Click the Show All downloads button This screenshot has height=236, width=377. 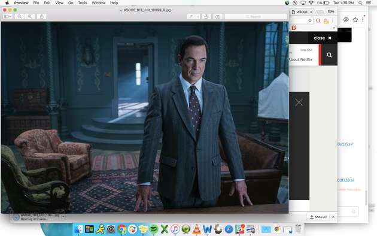[x=318, y=217]
